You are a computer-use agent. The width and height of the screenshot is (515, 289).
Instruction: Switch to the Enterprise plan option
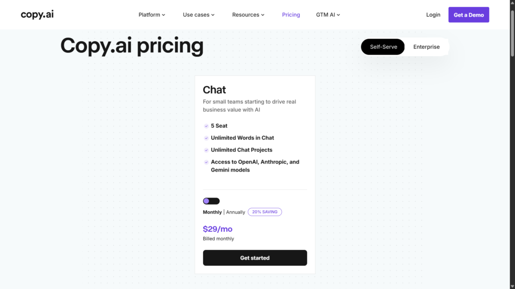[x=426, y=47]
